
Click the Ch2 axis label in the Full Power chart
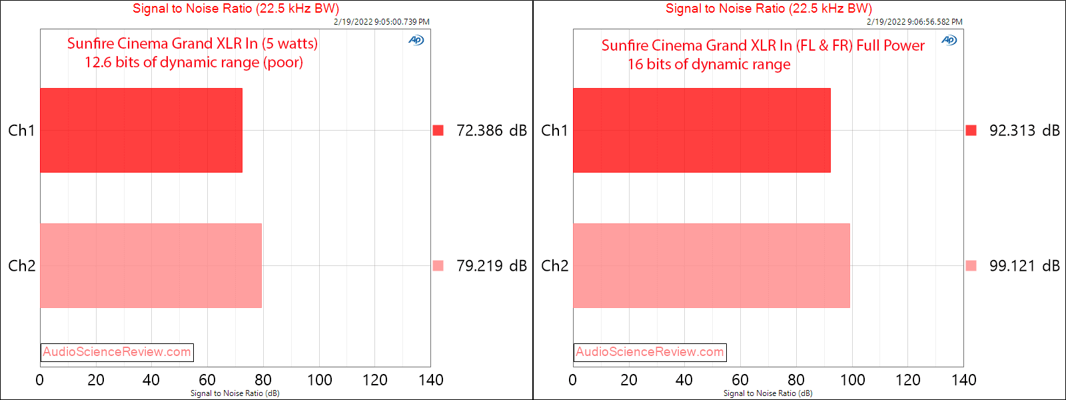554,265
